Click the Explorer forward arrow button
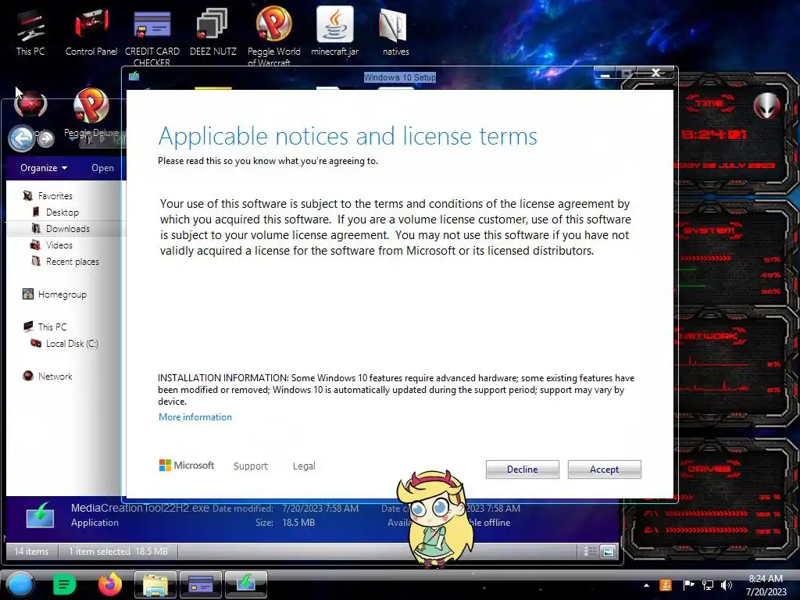Screen dimensions: 800x600 (46, 138)
